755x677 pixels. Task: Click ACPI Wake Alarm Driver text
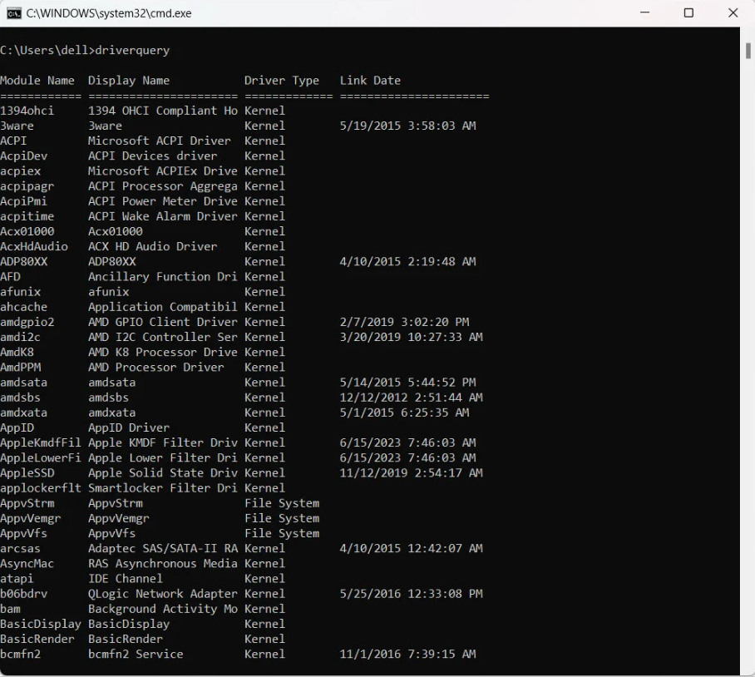point(163,217)
